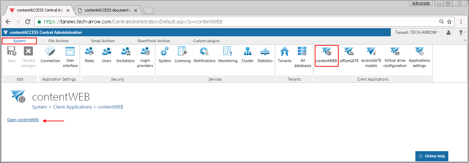The image size is (469, 163).
Task: Close the contentACCESS documentation browser tab
Action: (x=135, y=10)
